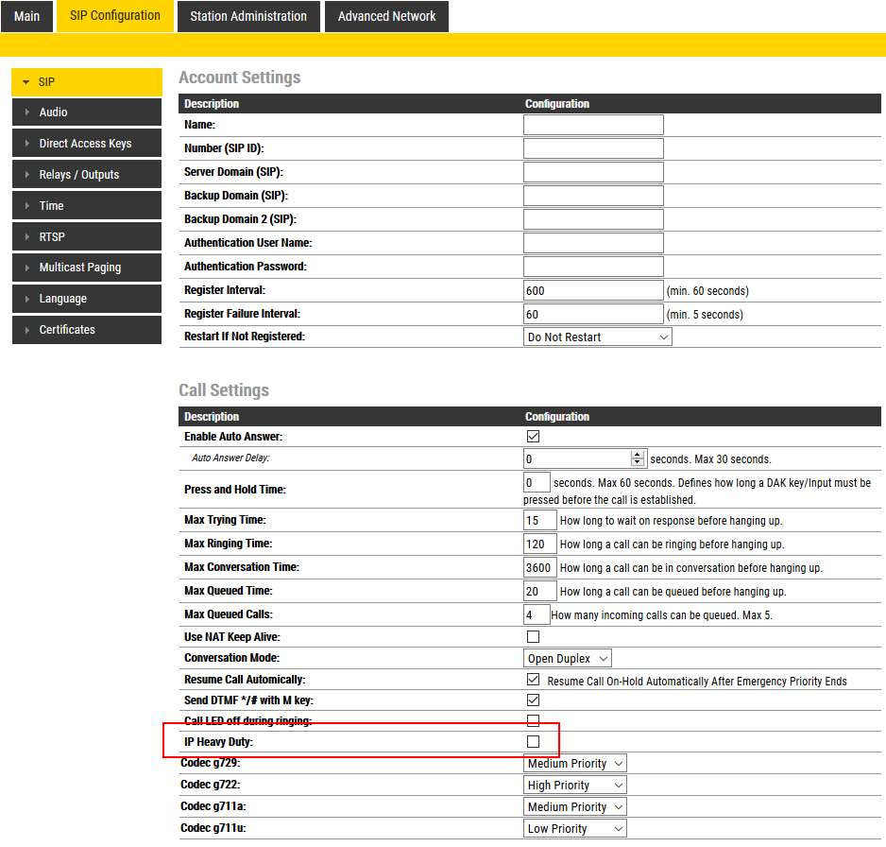Open Direct Access Keys sidebar item
886x847 pixels.
[x=86, y=144]
